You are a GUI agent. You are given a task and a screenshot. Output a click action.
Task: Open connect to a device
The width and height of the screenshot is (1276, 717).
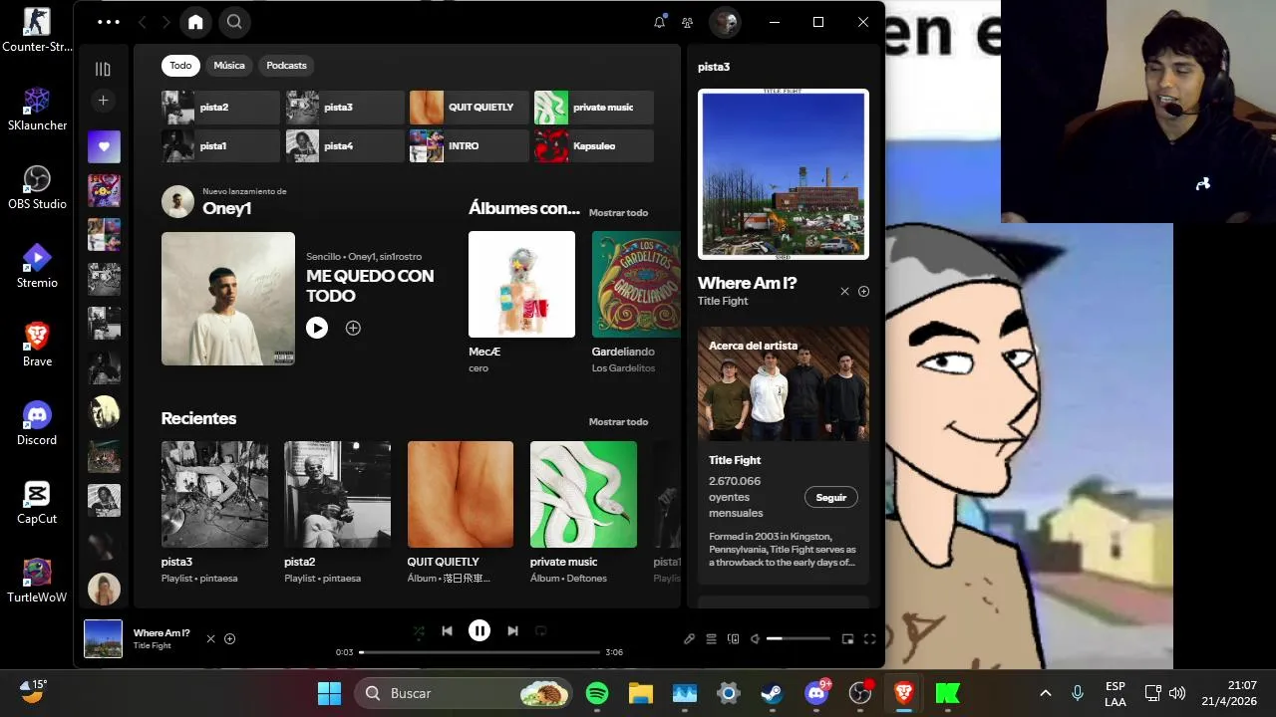[x=733, y=639]
